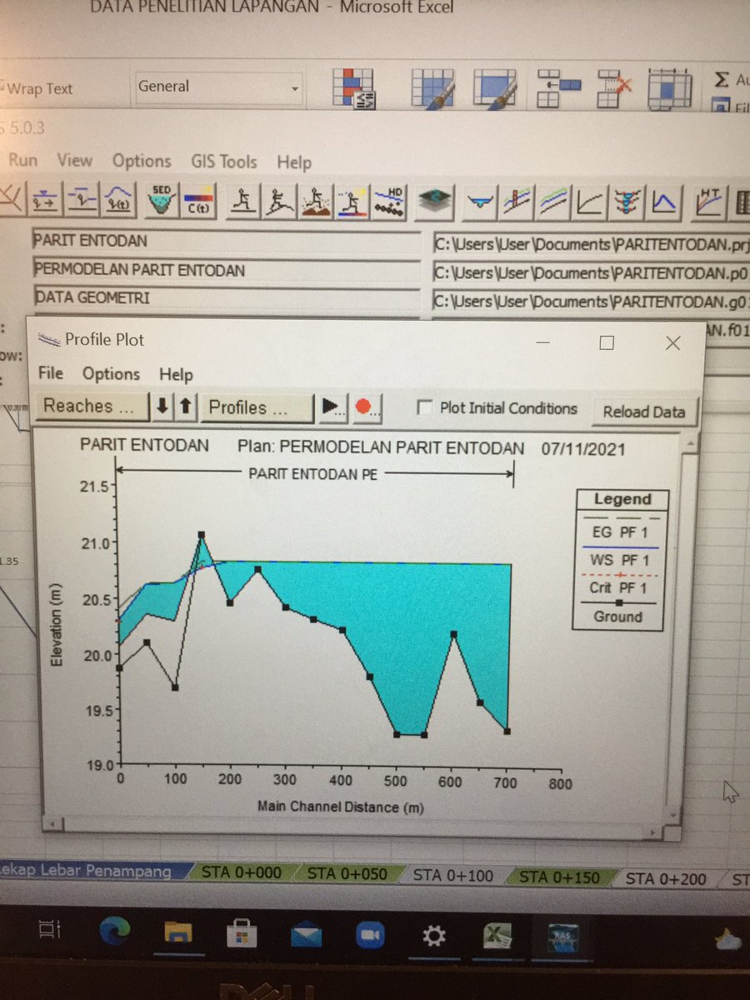Launch the RAS Mapper icon
Screen dimensions: 750x1000
click(436, 201)
